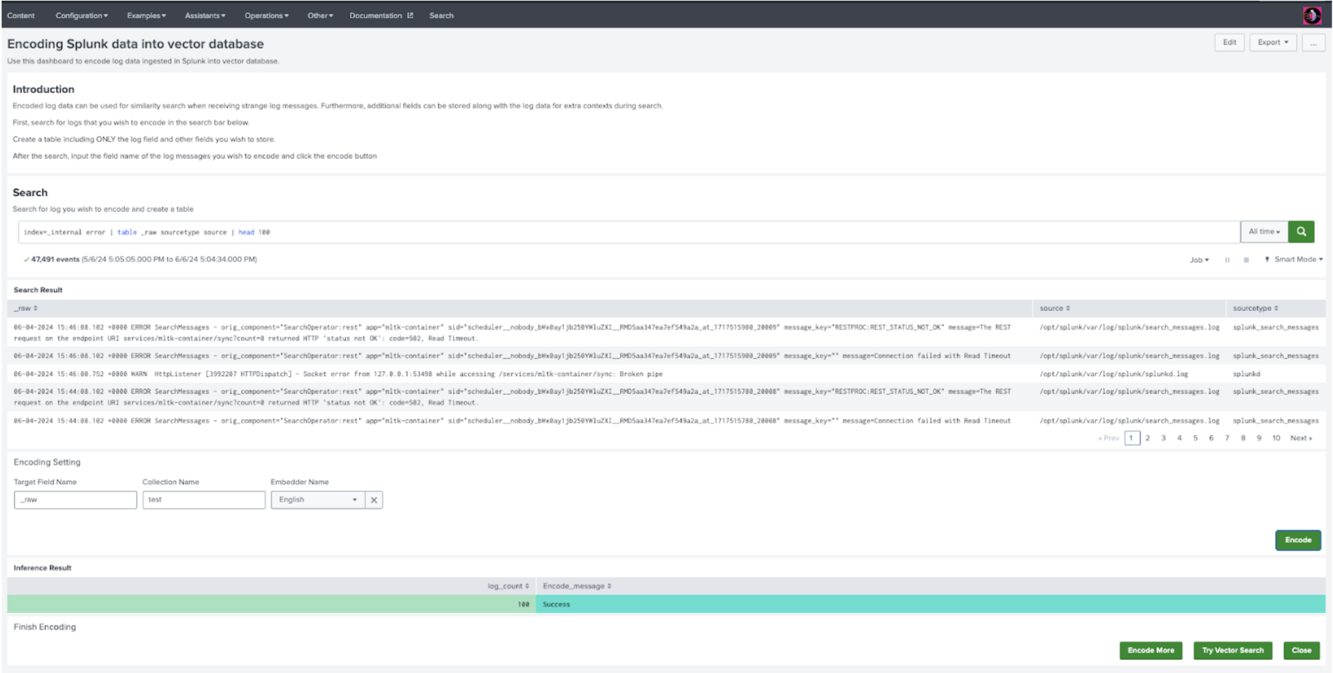Go to results page 7

click(x=1227, y=439)
